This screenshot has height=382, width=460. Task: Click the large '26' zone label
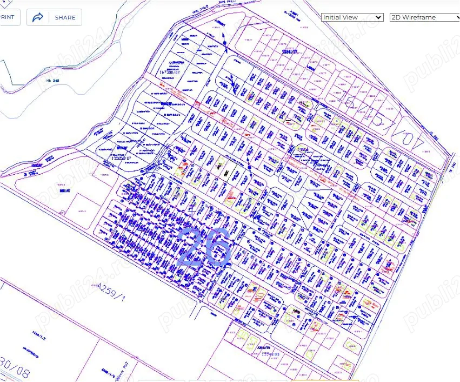[x=204, y=247]
